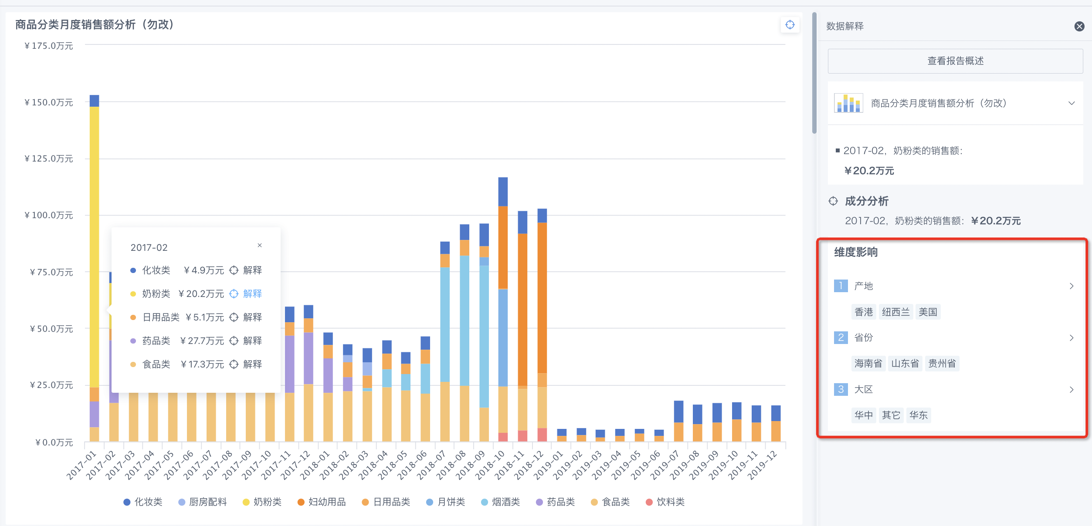Select the 纽西兰 tag
This screenshot has height=526, width=1092.
895,312
